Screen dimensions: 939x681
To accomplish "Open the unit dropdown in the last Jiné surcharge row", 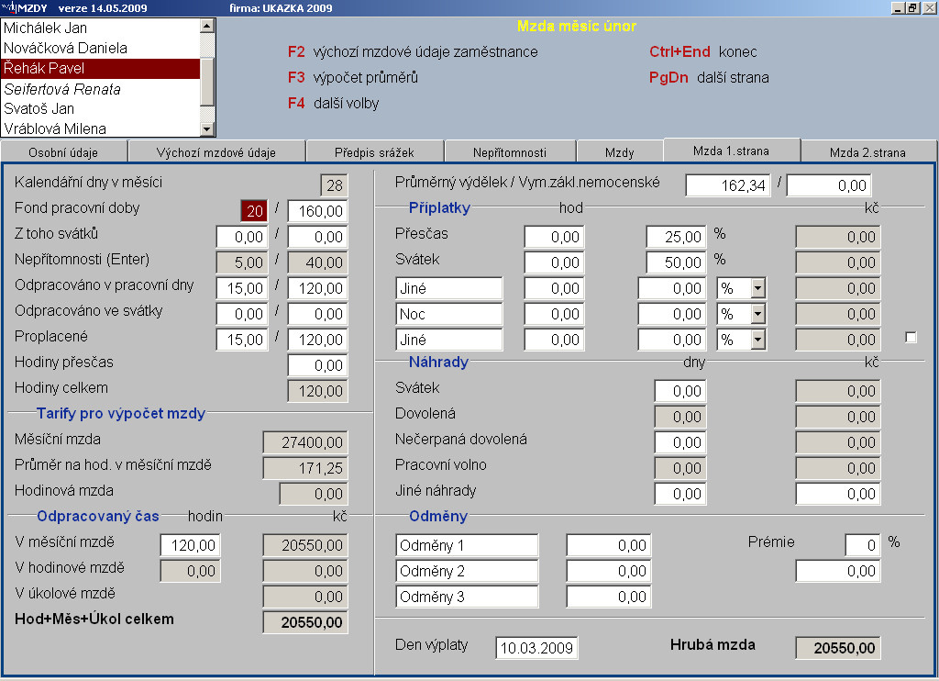I will tap(757, 340).
